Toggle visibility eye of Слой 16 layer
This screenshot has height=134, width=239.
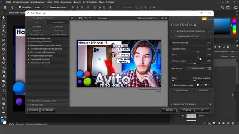[x=183, y=116]
